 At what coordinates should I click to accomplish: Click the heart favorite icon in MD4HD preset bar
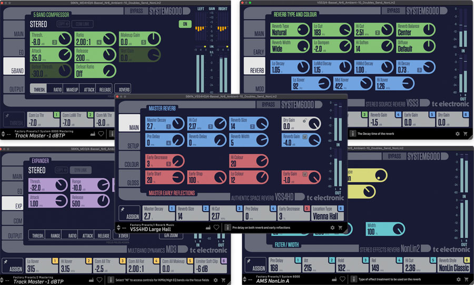click(101, 134)
